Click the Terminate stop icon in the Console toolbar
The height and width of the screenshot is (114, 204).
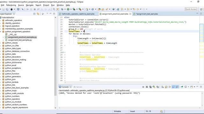(x=143, y=87)
